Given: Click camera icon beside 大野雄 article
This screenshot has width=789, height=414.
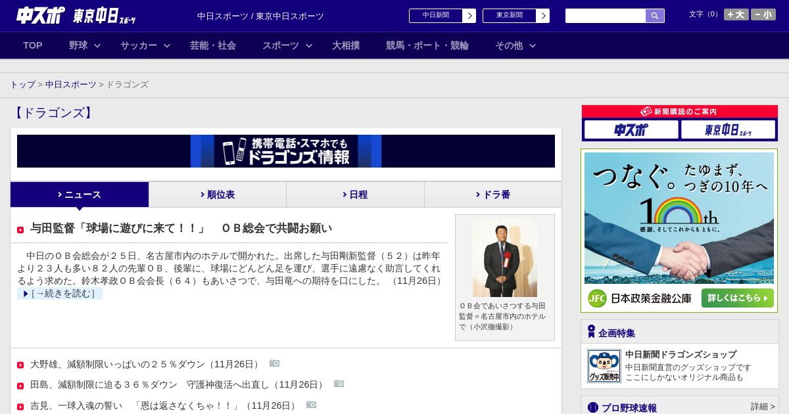Looking at the screenshot, I should pos(274,363).
